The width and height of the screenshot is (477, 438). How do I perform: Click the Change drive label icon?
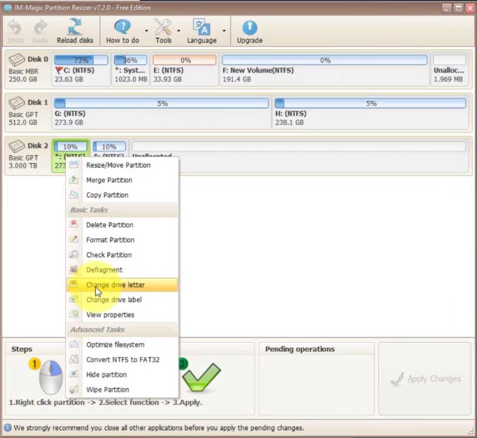tap(74, 299)
